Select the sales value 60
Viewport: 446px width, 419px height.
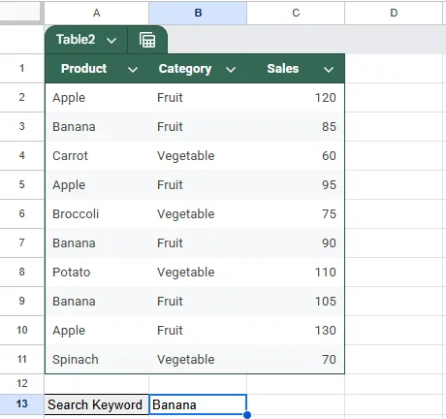coord(296,156)
